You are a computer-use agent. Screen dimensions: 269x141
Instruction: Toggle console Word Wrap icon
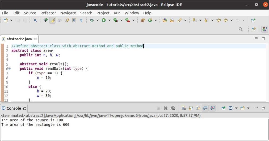click(x=198, y=108)
